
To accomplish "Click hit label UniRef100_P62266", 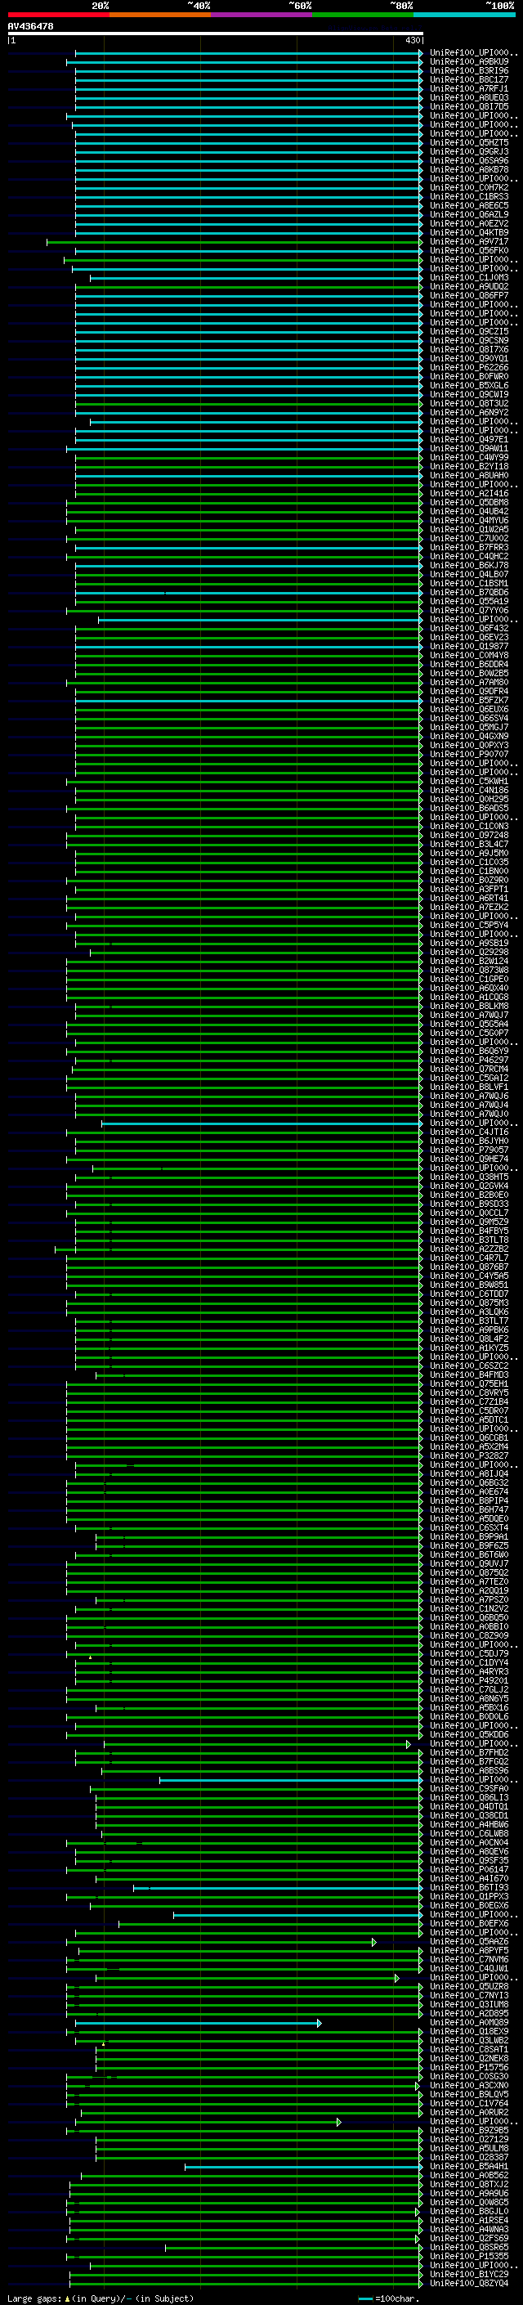I will click(469, 368).
